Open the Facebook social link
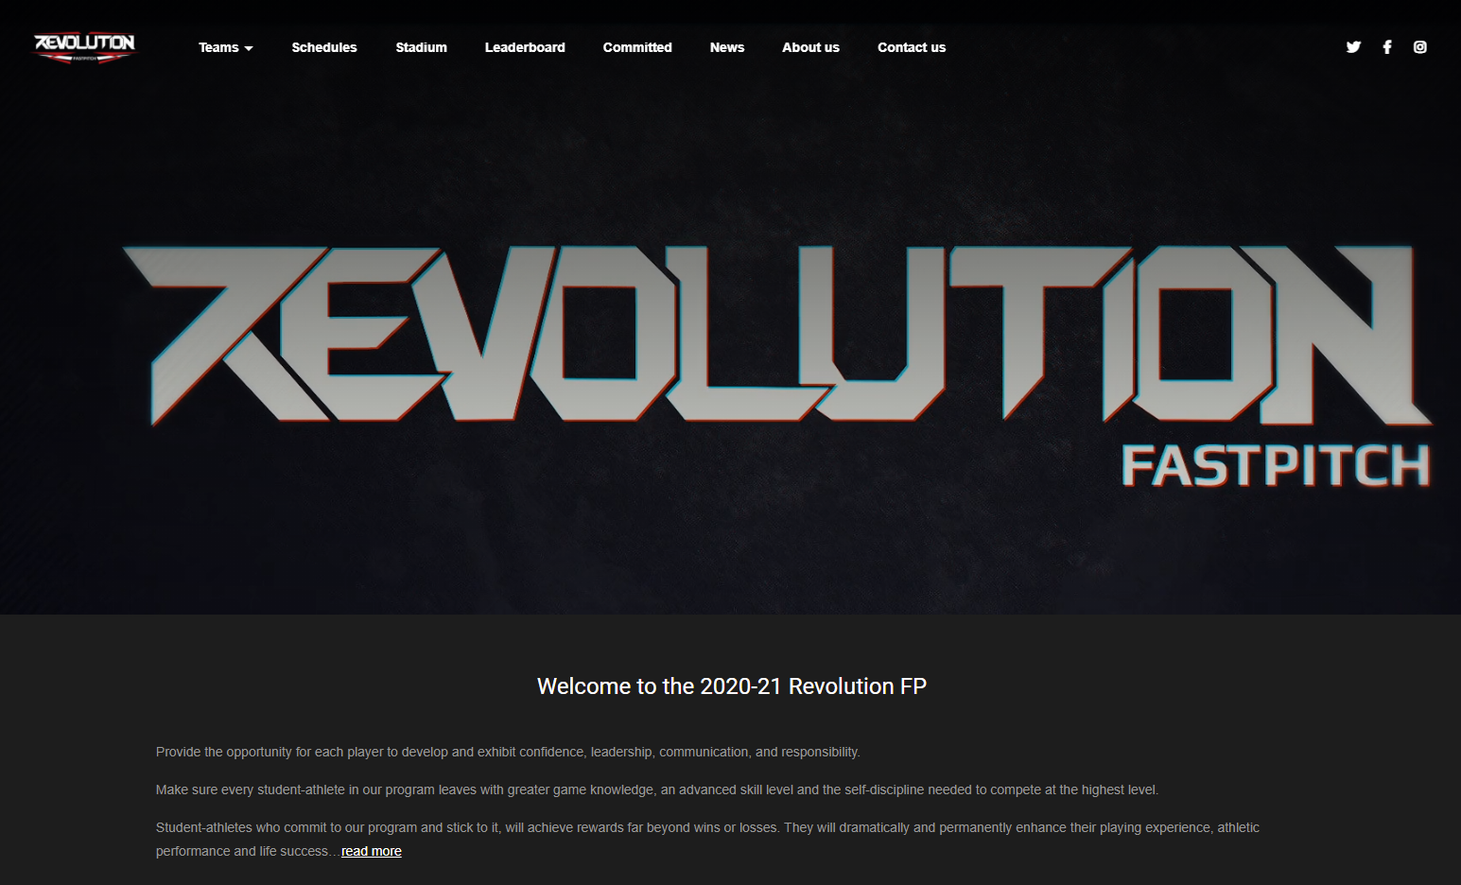This screenshot has width=1461, height=885. point(1386,47)
